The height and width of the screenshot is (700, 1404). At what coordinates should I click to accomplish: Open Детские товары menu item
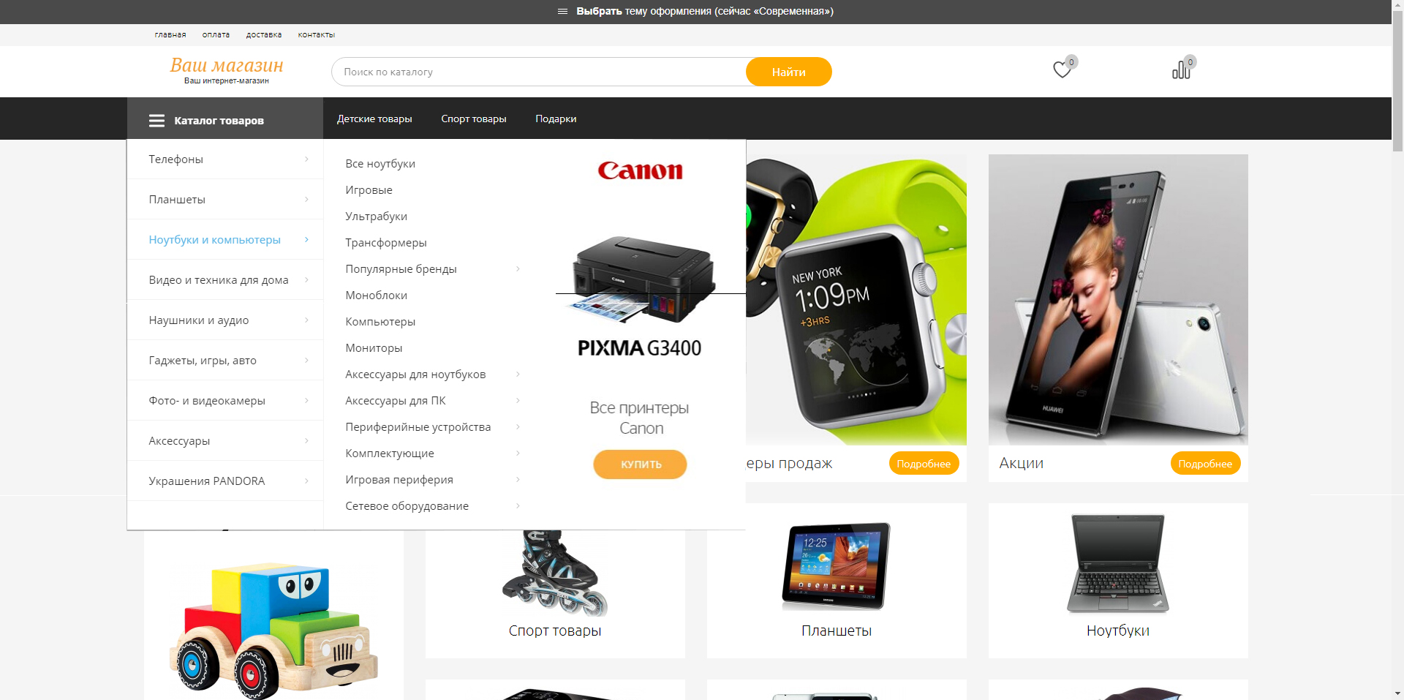coord(374,118)
